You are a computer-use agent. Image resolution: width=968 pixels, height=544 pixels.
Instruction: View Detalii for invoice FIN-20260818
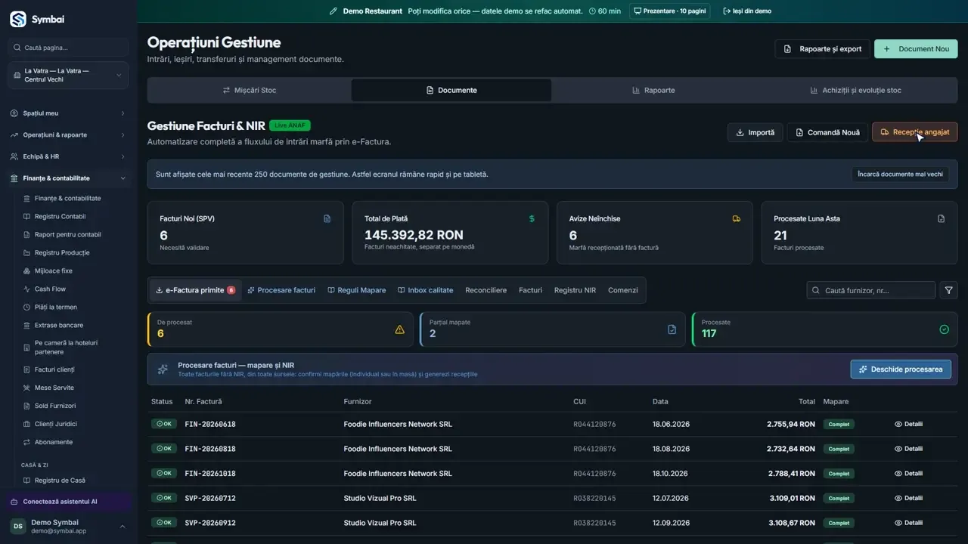908,449
